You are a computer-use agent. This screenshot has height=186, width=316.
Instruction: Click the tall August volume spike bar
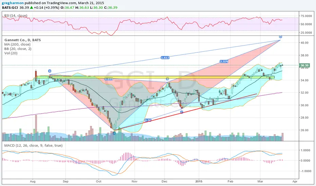tap(36, 128)
